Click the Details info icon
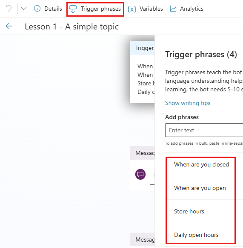243x248 pixels. click(37, 9)
